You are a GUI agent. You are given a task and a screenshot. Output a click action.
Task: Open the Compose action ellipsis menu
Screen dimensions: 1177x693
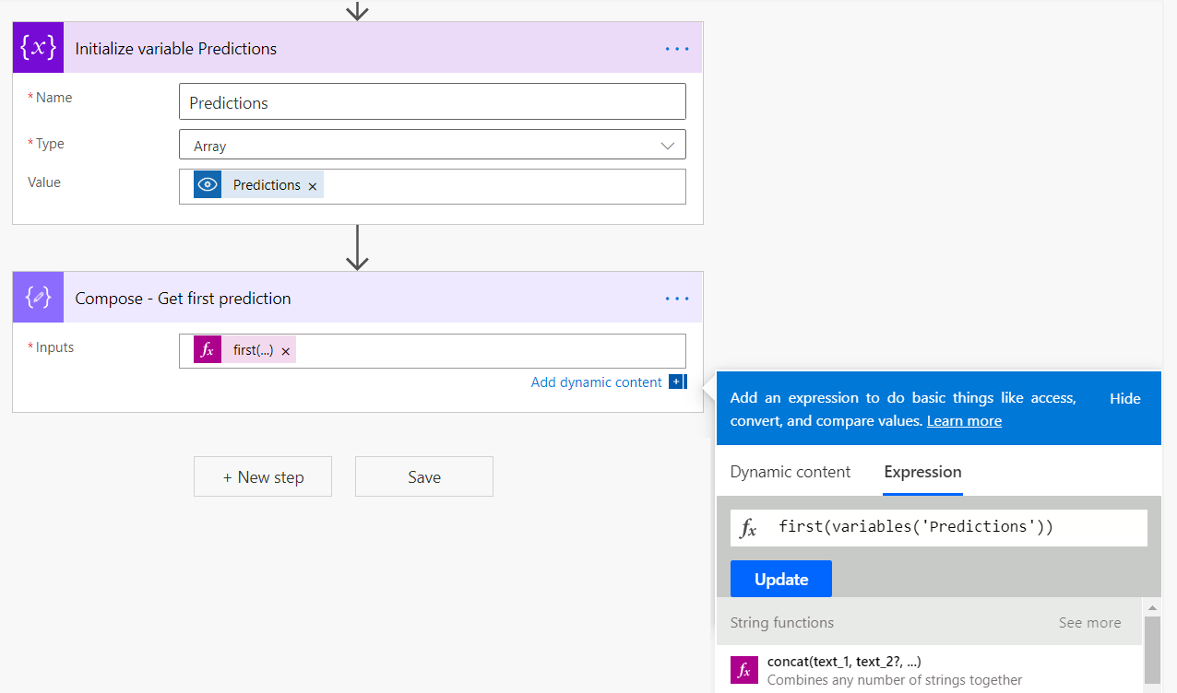tap(677, 298)
